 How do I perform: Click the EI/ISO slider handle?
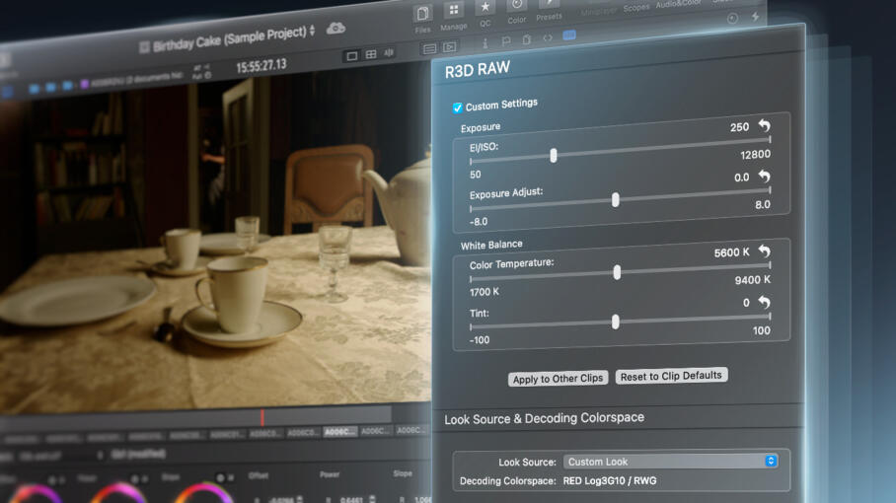point(554,155)
